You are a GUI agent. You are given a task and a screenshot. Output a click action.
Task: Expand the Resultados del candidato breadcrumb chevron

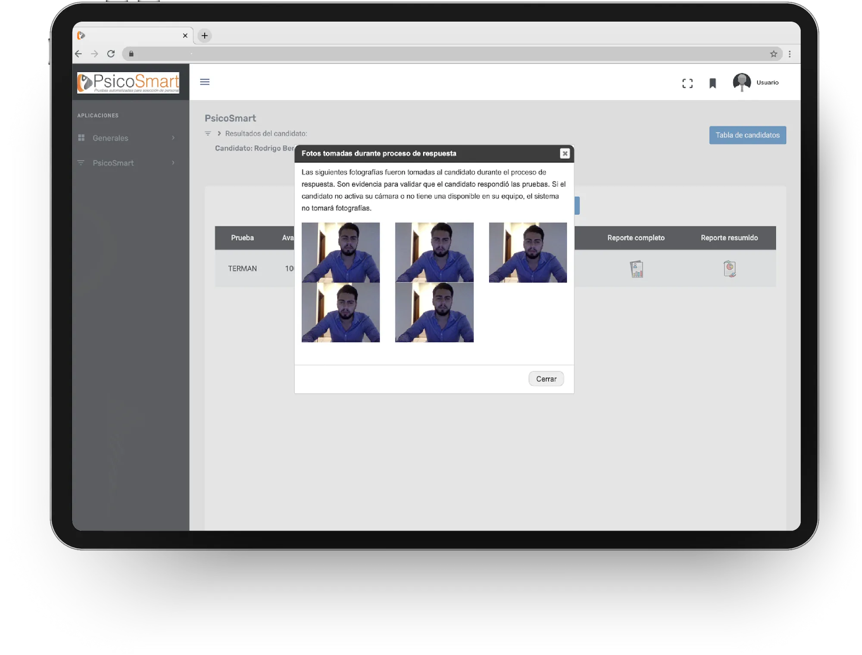(x=219, y=133)
